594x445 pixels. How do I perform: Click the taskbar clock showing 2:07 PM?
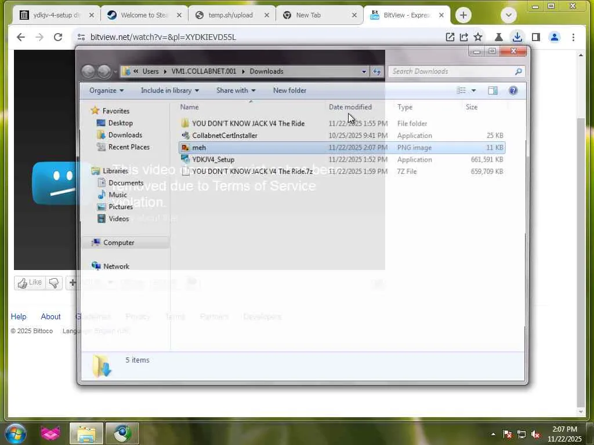click(x=564, y=433)
